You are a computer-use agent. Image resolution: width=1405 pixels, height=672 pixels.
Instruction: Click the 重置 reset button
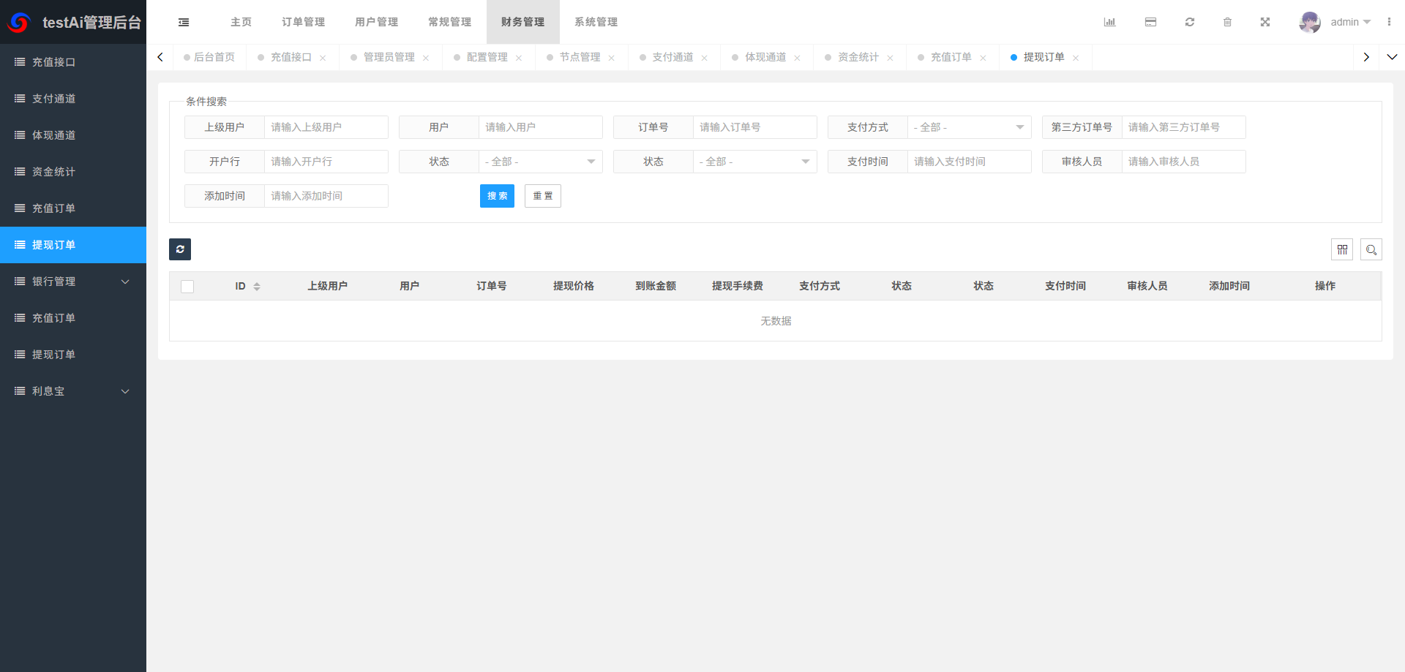tap(542, 195)
